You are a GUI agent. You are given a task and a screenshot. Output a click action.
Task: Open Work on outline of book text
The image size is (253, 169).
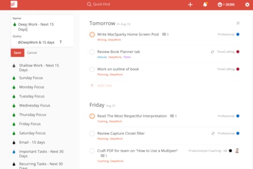click(118, 69)
